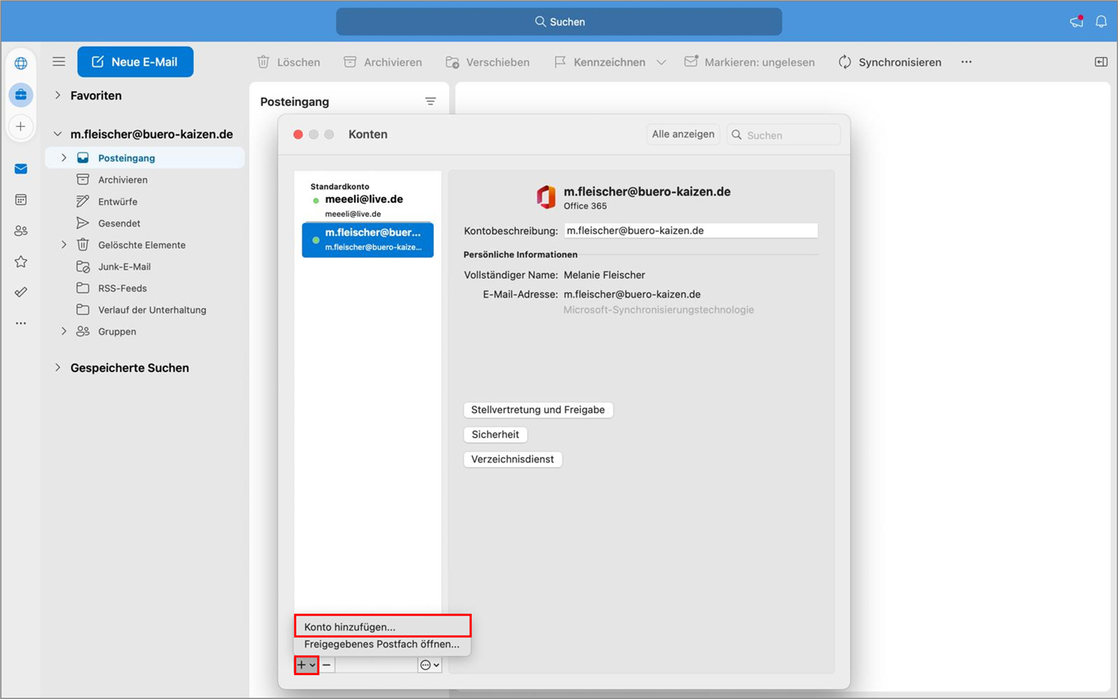This screenshot has height=699, width=1118.
Task: Open the Sicherheit settings button
Action: tap(495, 434)
